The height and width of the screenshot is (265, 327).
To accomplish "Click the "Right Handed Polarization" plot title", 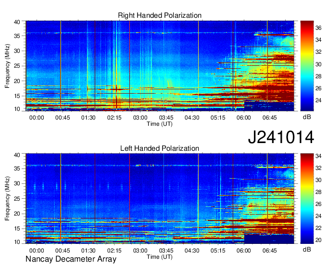I will coord(160,15).
